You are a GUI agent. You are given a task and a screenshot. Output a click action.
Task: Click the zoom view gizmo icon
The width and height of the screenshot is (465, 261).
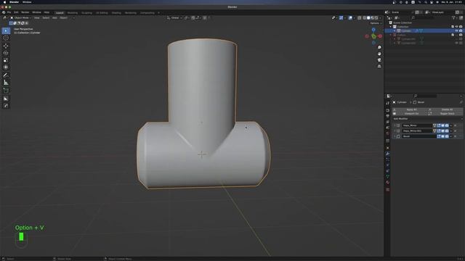click(379, 48)
